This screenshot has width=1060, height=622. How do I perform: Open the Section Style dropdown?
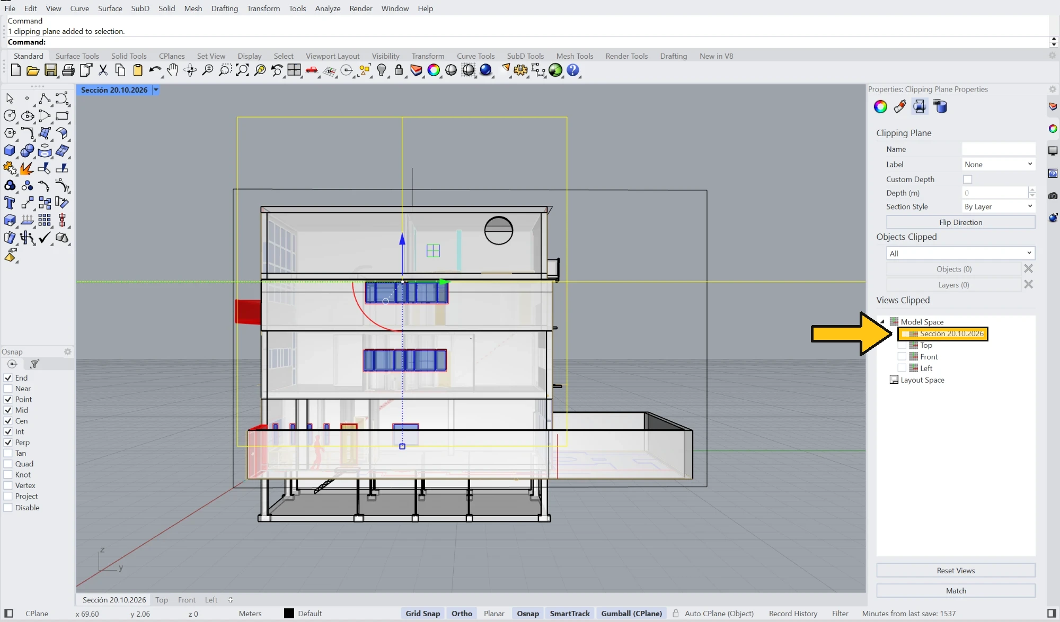click(x=999, y=206)
